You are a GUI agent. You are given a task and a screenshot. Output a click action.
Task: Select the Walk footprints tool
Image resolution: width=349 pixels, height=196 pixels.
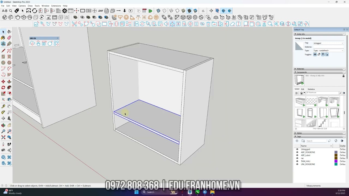point(9,144)
